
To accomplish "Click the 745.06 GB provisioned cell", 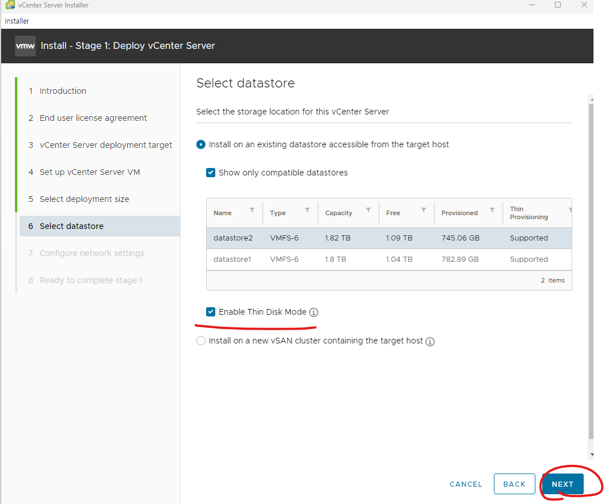I will coord(461,238).
